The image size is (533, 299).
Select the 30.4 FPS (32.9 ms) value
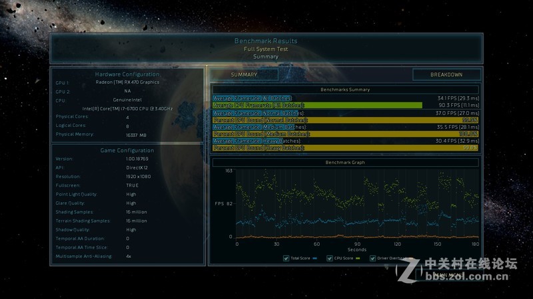click(457, 141)
